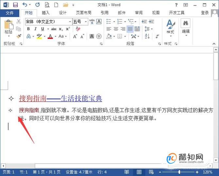Open the borders dropdown
219x176 pixels.
125,37
